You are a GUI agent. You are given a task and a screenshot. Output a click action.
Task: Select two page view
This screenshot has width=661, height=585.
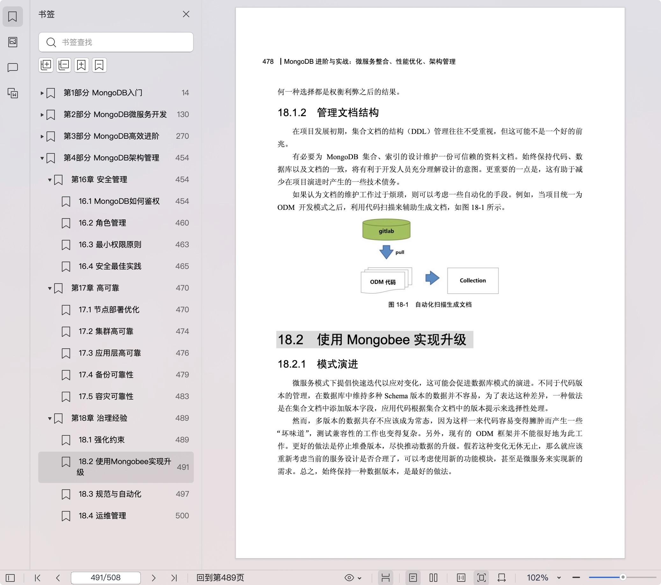(433, 578)
